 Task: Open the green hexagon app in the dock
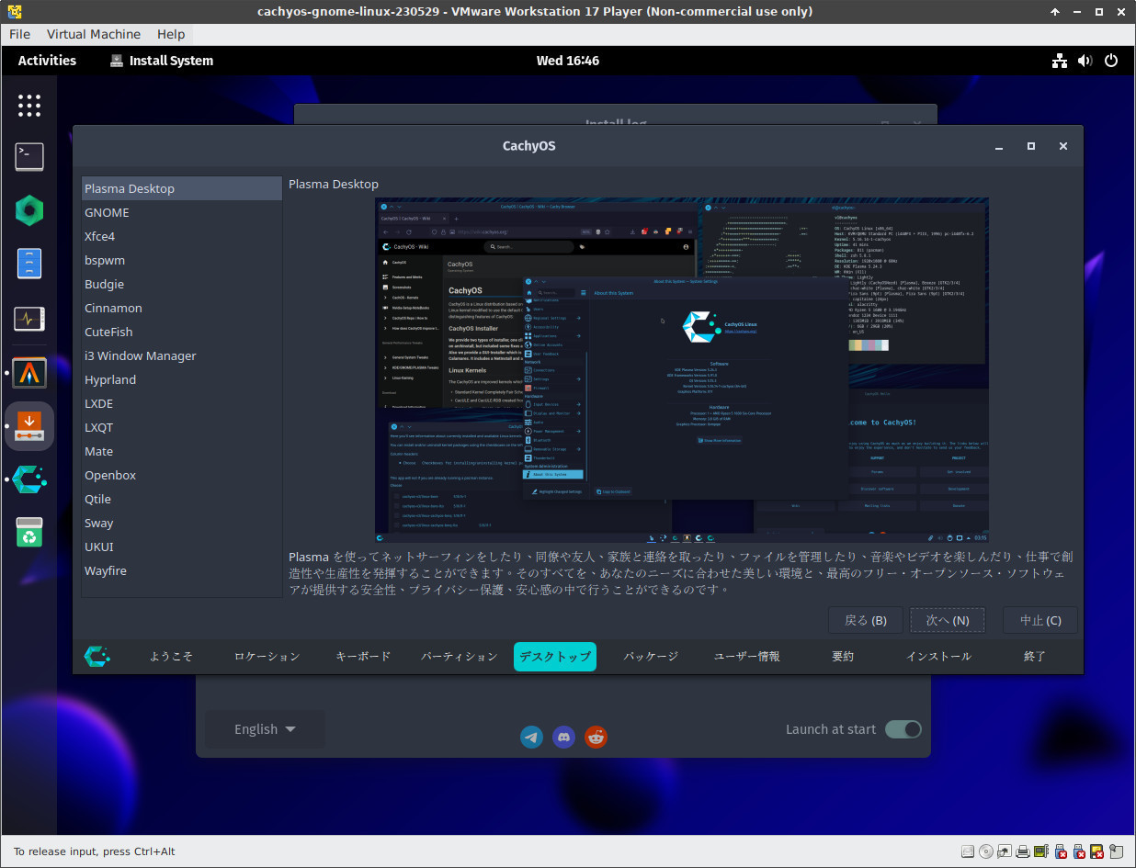(x=29, y=211)
